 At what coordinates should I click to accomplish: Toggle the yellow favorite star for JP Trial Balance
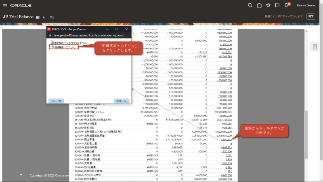[x=44, y=17]
